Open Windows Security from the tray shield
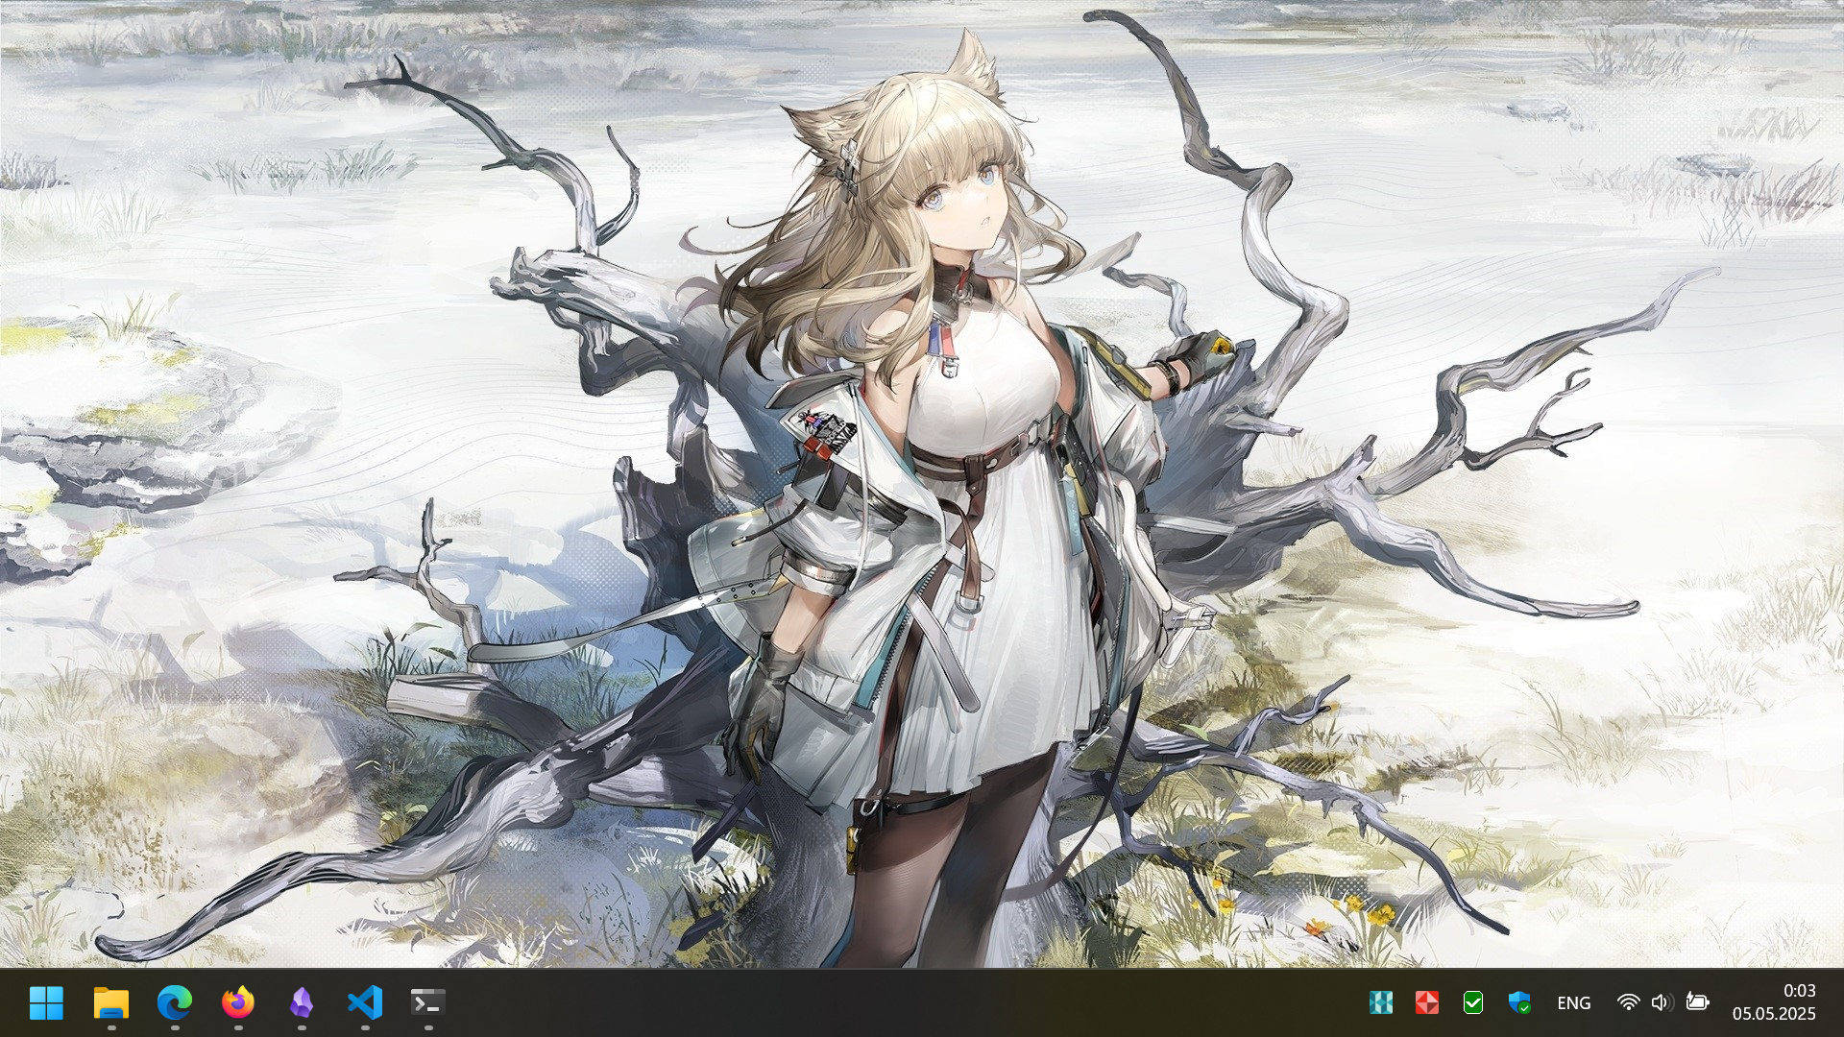Image resolution: width=1844 pixels, height=1037 pixels. [x=1519, y=1002]
